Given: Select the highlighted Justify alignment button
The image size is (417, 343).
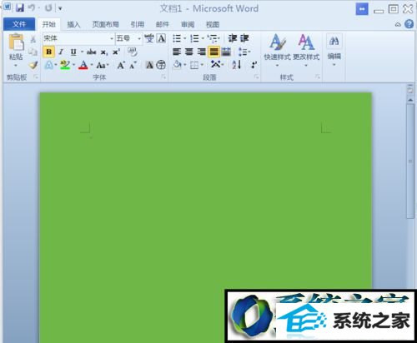Looking at the screenshot, I should [x=214, y=52].
